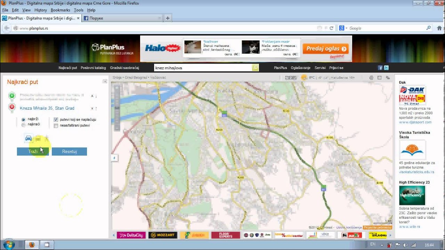Click Predaj oglas banner button

(x=325, y=49)
